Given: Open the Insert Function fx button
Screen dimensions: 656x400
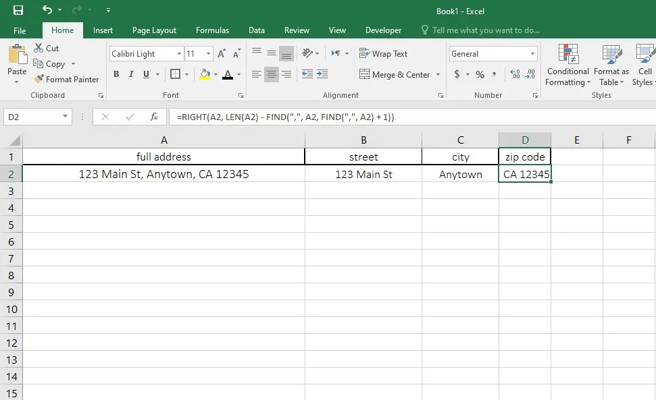Looking at the screenshot, I should pos(154,117).
